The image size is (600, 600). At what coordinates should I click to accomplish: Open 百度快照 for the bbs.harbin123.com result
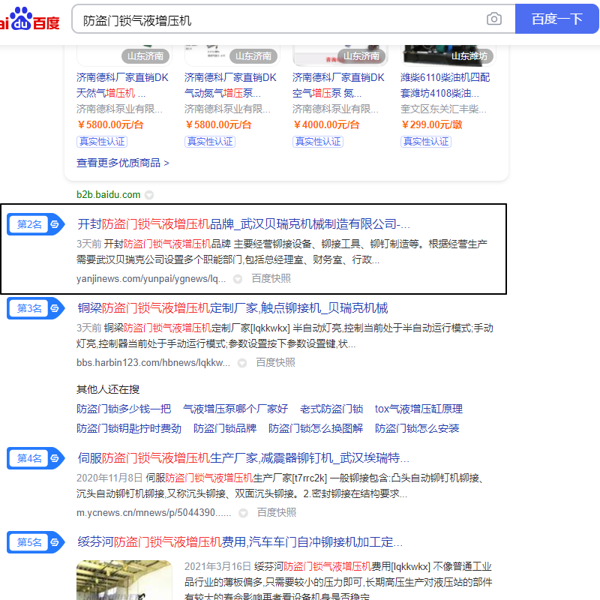[275, 362]
